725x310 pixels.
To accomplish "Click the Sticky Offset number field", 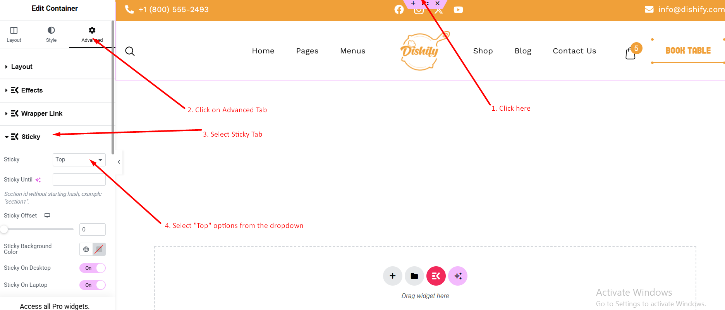I will (92, 230).
